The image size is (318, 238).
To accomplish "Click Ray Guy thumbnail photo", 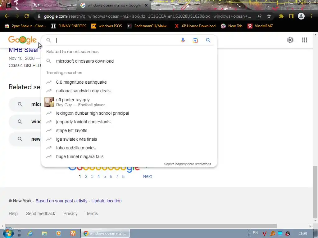I will click(x=49, y=102).
